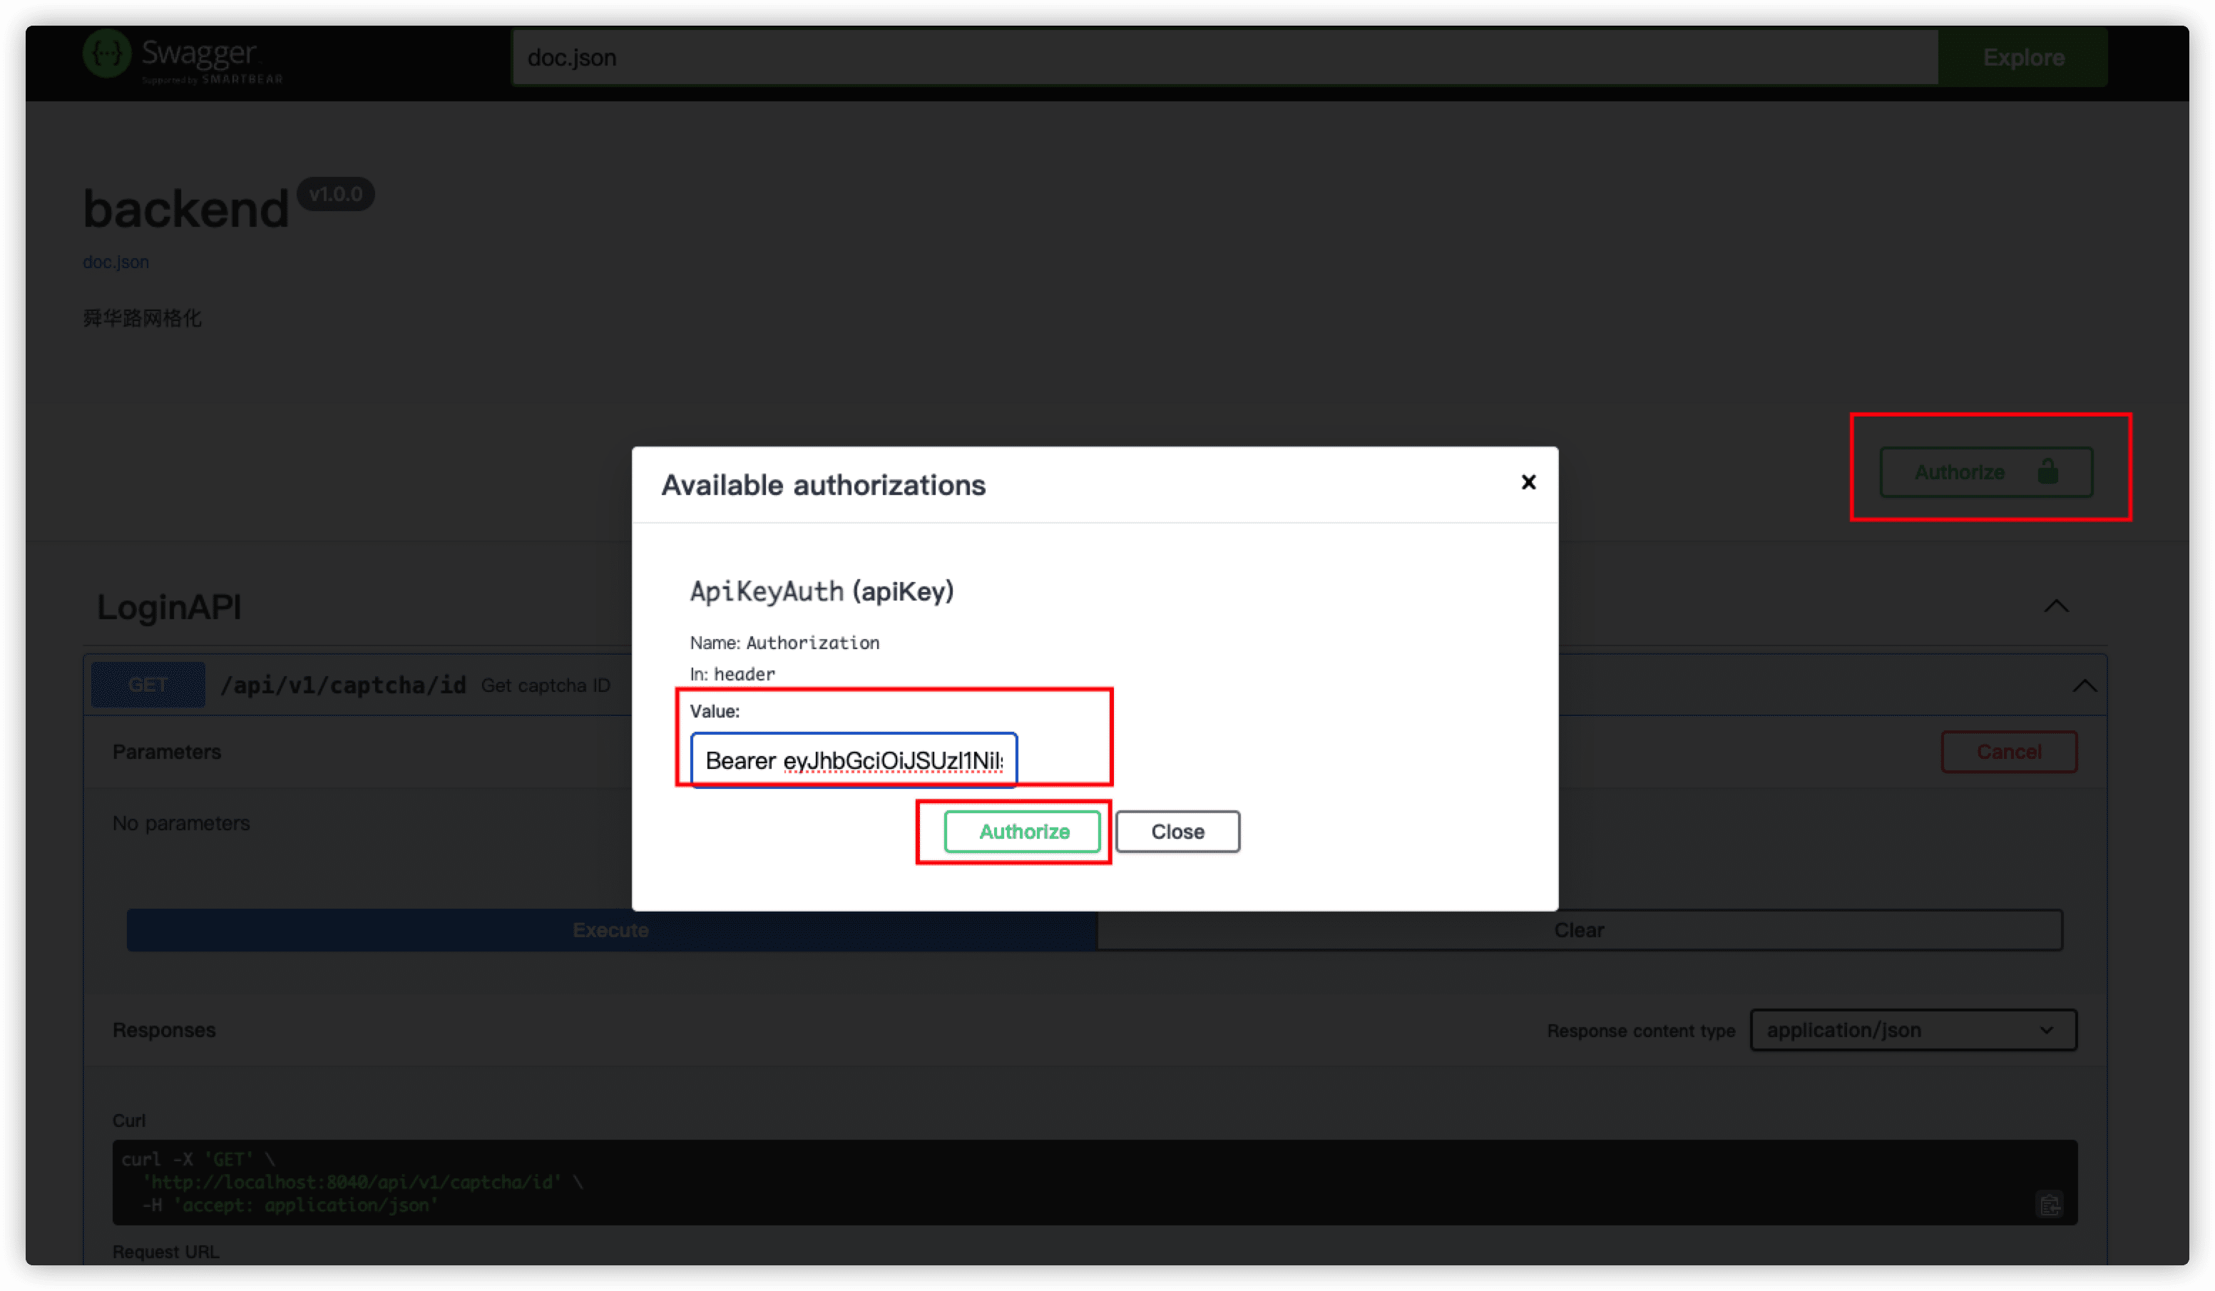Viewport: 2215px width, 1291px height.
Task: Click the ApiKeyAuth (apiKey) heading
Action: [x=821, y=591]
